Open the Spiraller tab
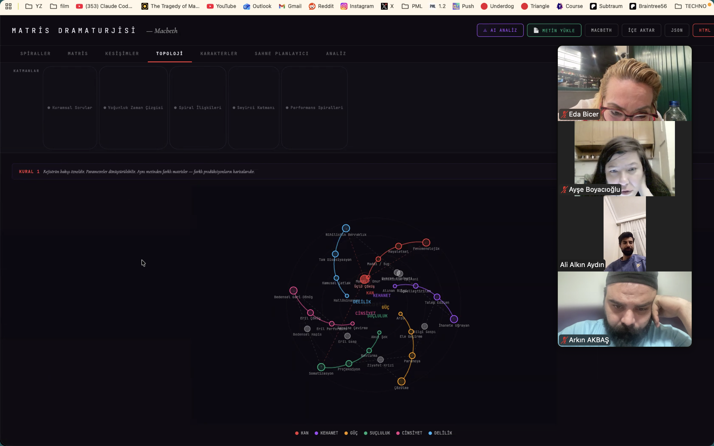The width and height of the screenshot is (714, 446). [35, 53]
